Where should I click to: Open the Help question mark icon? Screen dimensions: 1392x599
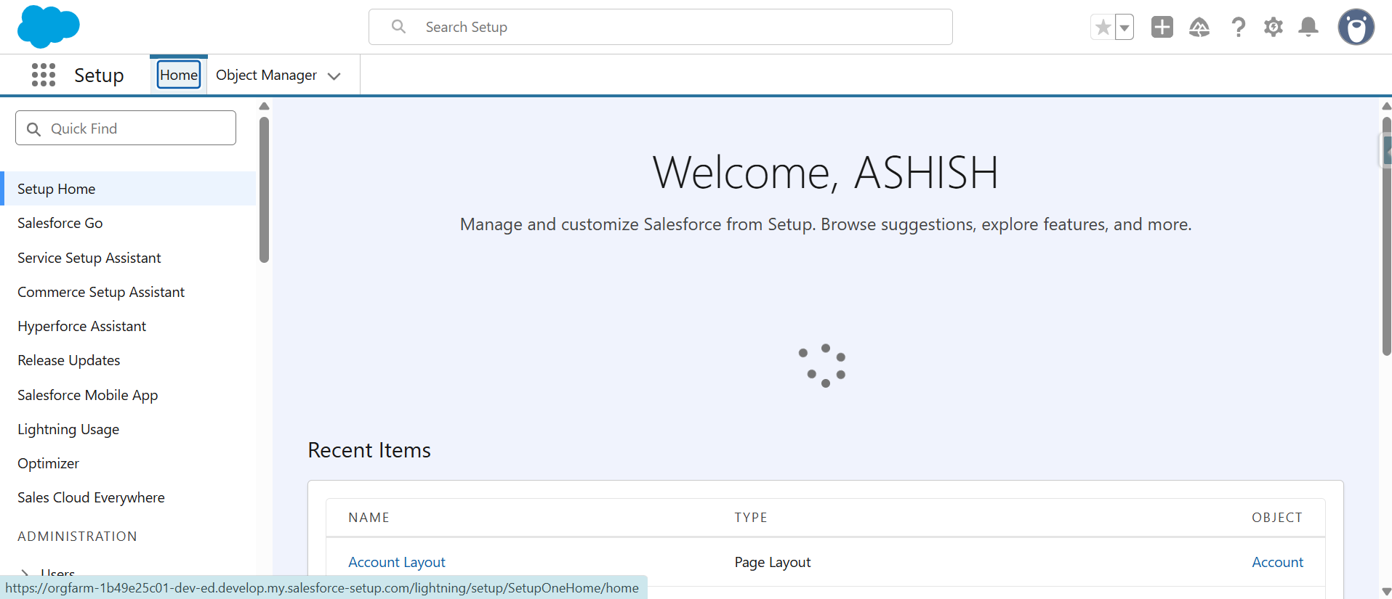point(1238,28)
